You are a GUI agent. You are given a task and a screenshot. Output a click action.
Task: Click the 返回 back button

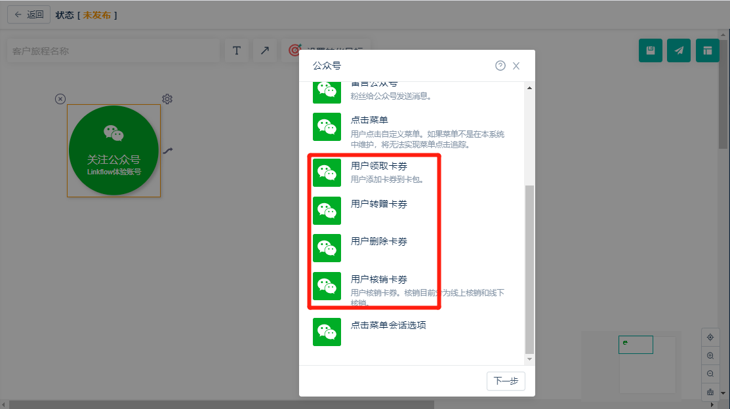29,15
